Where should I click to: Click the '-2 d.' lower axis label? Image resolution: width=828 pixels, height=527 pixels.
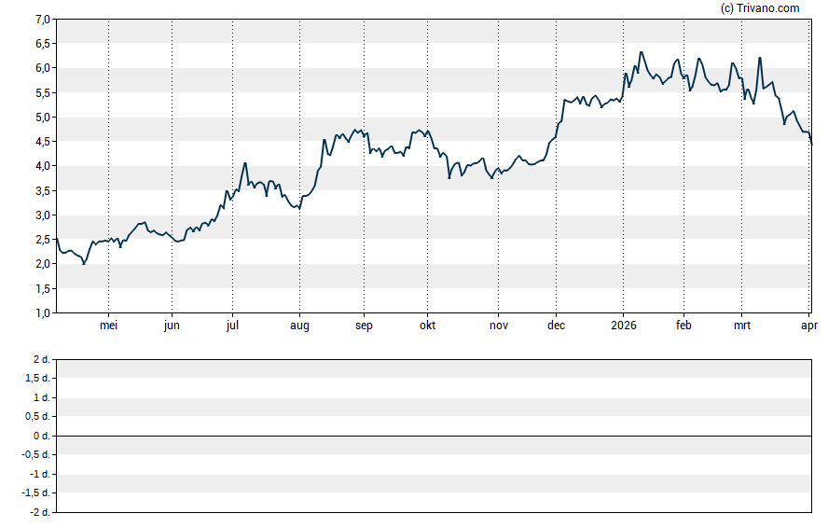point(39,512)
